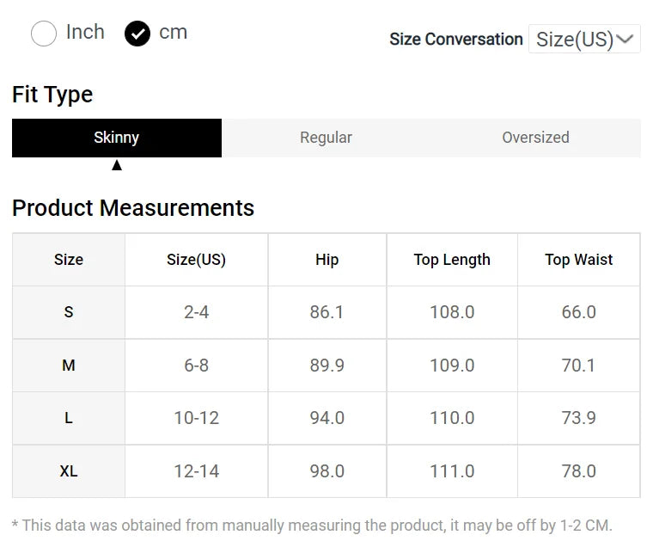Select the M size row label

tap(69, 366)
